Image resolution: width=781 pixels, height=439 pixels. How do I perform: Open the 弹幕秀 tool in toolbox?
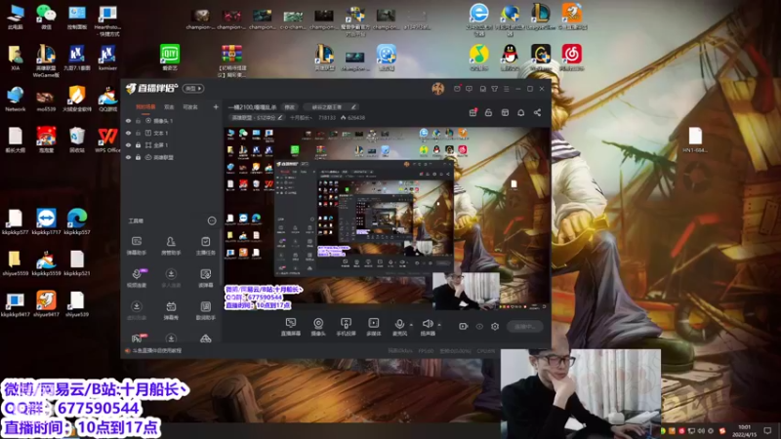click(171, 310)
